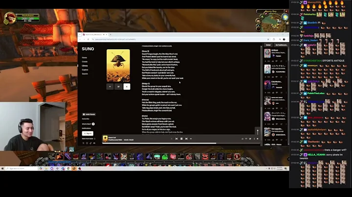Click the Windows Start button

coord(2,169)
